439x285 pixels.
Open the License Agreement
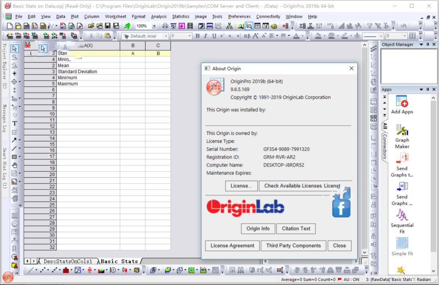click(x=232, y=246)
